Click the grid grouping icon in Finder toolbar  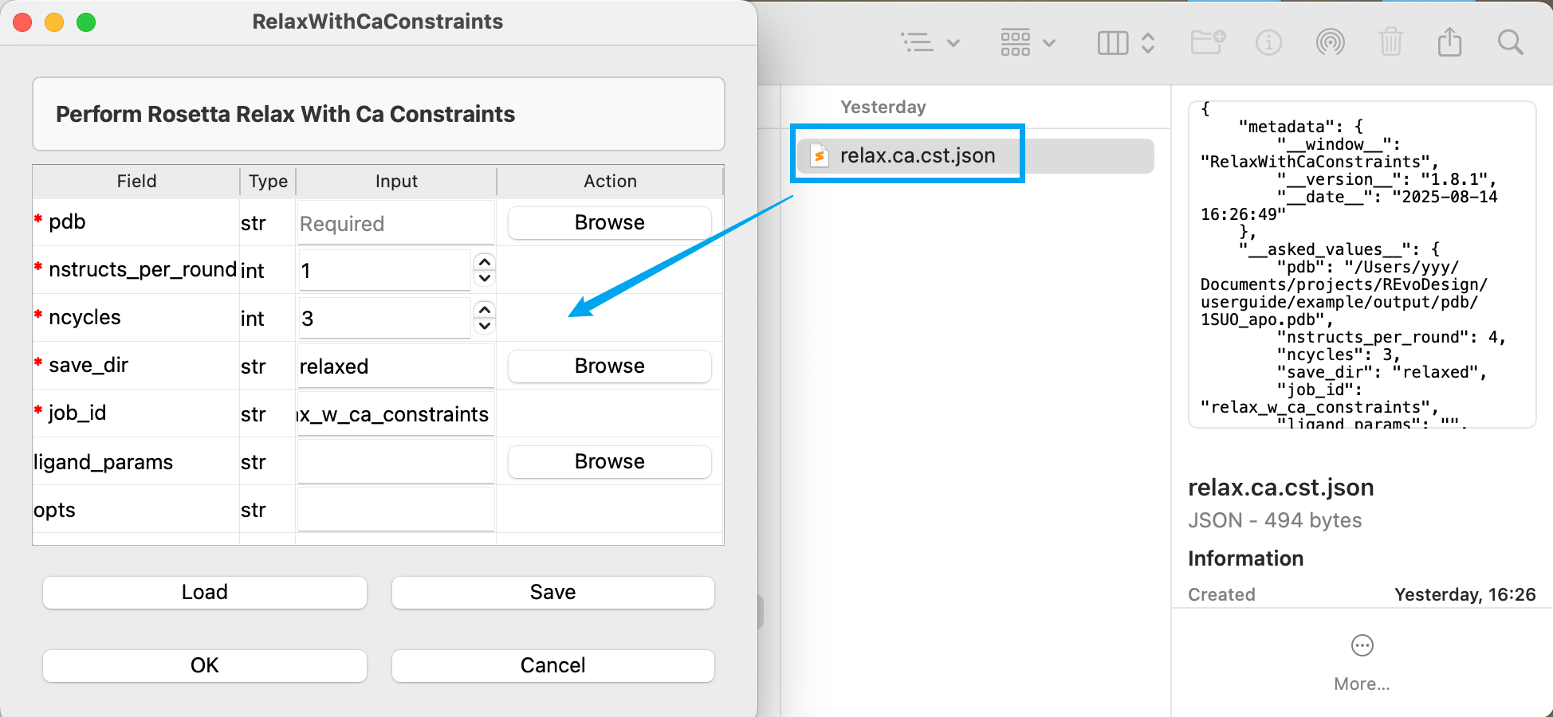(1016, 42)
